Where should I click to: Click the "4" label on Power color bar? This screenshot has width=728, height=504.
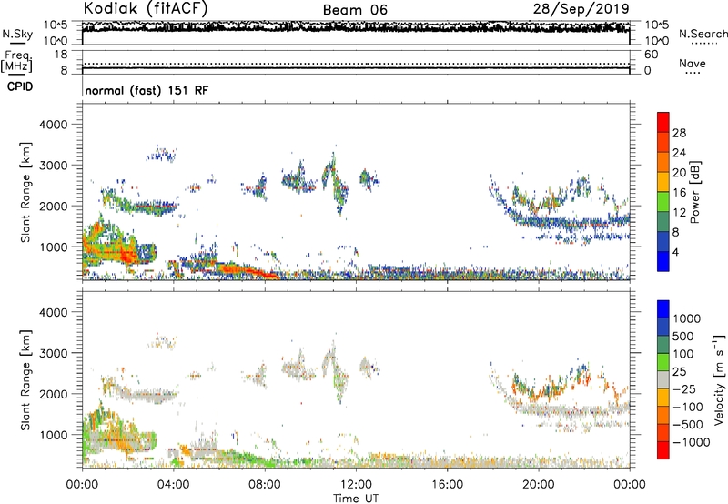click(x=676, y=253)
